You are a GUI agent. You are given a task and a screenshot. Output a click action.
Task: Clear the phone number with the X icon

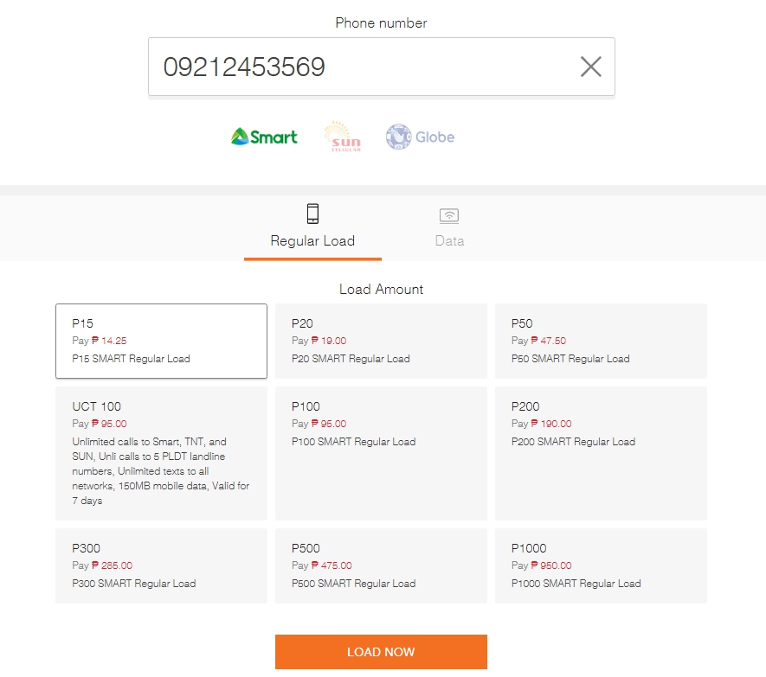pos(590,66)
